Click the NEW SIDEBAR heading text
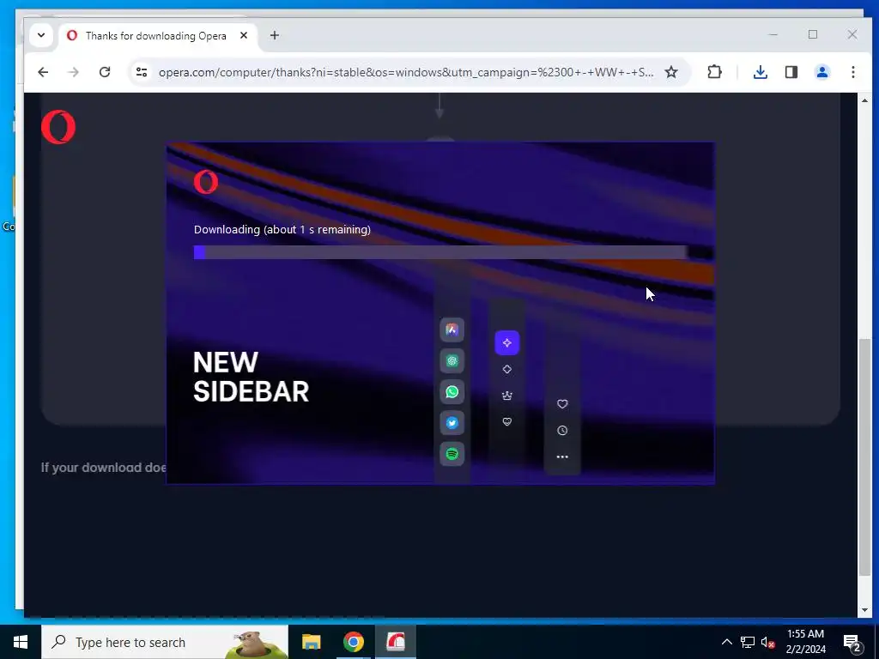This screenshot has width=879, height=659. coord(252,377)
